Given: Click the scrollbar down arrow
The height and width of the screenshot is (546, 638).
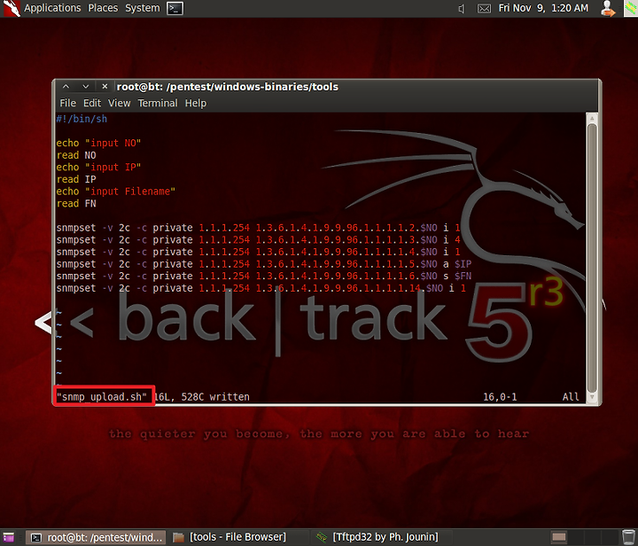Looking at the screenshot, I should [x=592, y=397].
